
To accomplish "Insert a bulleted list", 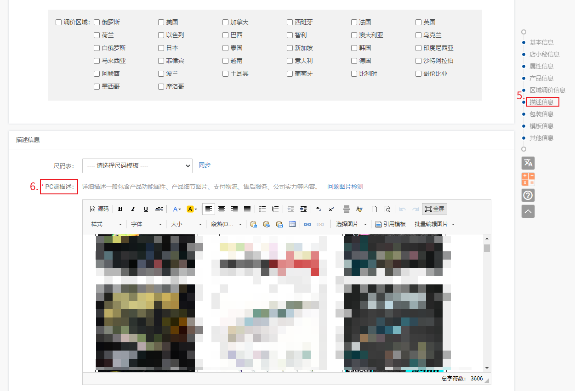I will 262,209.
